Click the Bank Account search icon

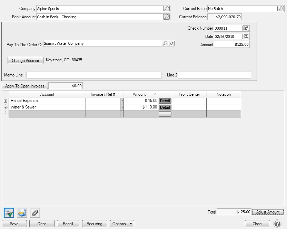tap(166, 17)
